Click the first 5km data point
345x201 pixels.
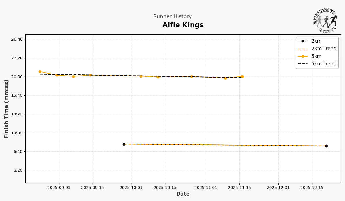point(40,72)
